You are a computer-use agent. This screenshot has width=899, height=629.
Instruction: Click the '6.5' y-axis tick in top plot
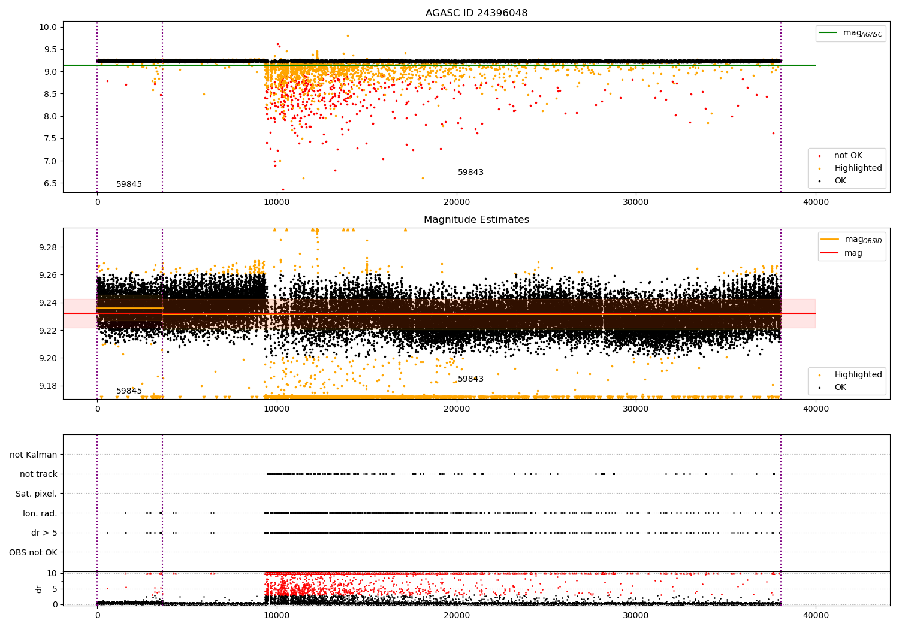pyautogui.click(x=52, y=183)
